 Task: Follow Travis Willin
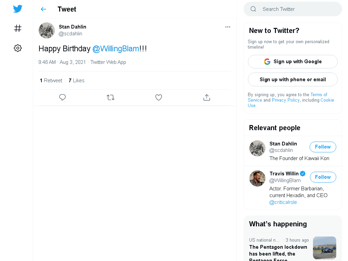point(323,177)
